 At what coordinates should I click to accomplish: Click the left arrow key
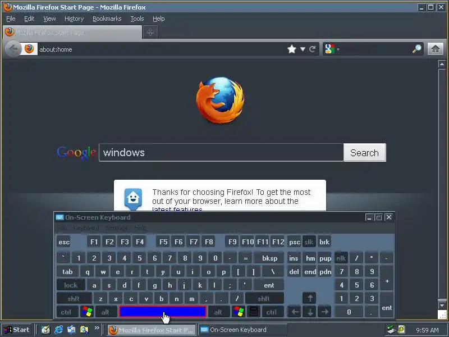pos(295,312)
